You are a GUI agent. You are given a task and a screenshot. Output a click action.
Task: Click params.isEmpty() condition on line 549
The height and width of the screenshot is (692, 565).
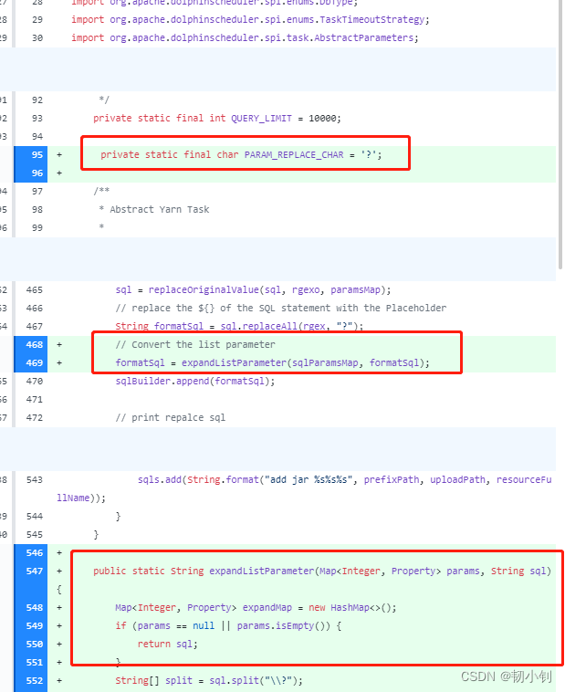(x=283, y=625)
